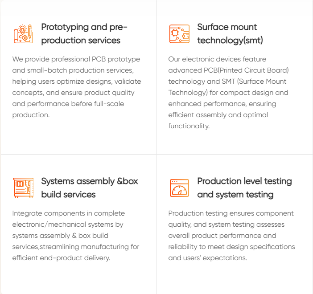This screenshot has width=313, height=294.
Task: Open Prototyping and pre-production services heading
Action: pos(84,34)
